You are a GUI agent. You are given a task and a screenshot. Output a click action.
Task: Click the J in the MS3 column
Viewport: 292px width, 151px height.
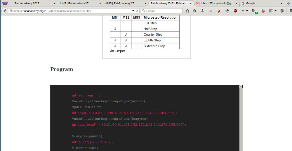[136, 46]
